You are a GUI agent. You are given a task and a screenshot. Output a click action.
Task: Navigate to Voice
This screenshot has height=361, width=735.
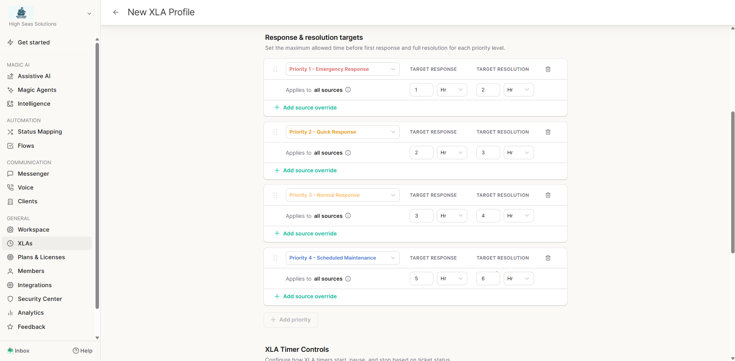click(x=47, y=188)
